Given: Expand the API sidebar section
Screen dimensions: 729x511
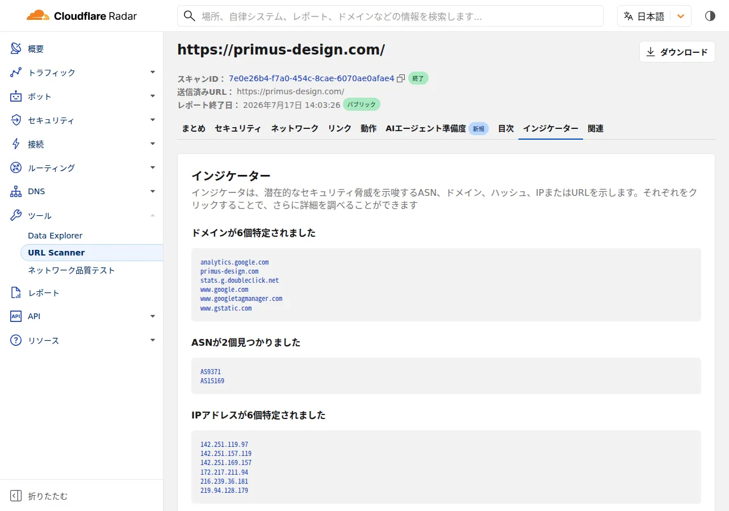Looking at the screenshot, I should click(x=153, y=316).
